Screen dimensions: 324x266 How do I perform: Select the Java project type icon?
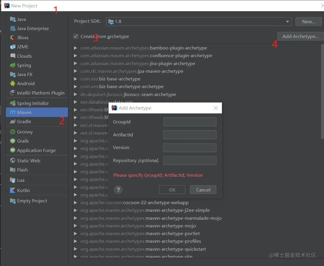(13, 19)
